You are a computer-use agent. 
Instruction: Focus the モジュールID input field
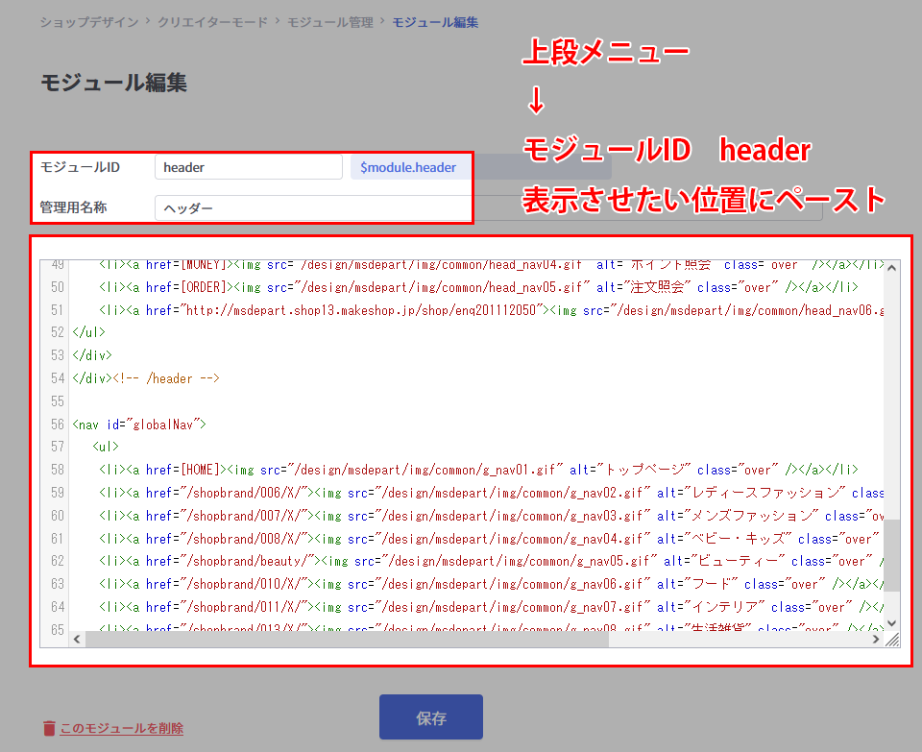248,167
